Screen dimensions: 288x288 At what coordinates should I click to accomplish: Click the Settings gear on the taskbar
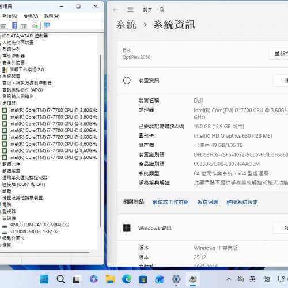point(176,279)
